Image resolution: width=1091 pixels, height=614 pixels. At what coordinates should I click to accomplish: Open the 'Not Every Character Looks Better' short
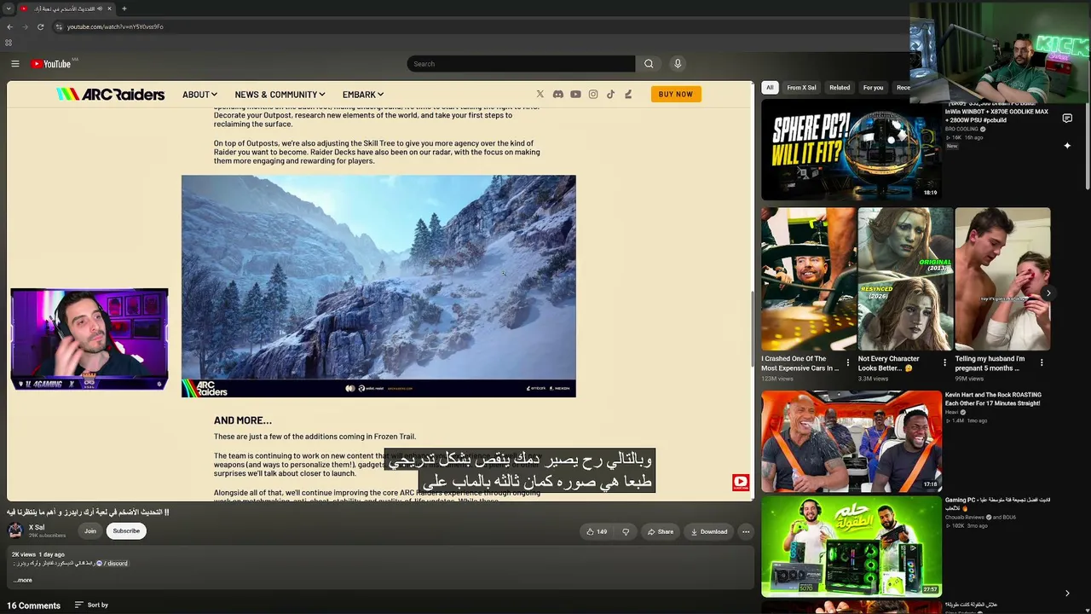(906, 279)
